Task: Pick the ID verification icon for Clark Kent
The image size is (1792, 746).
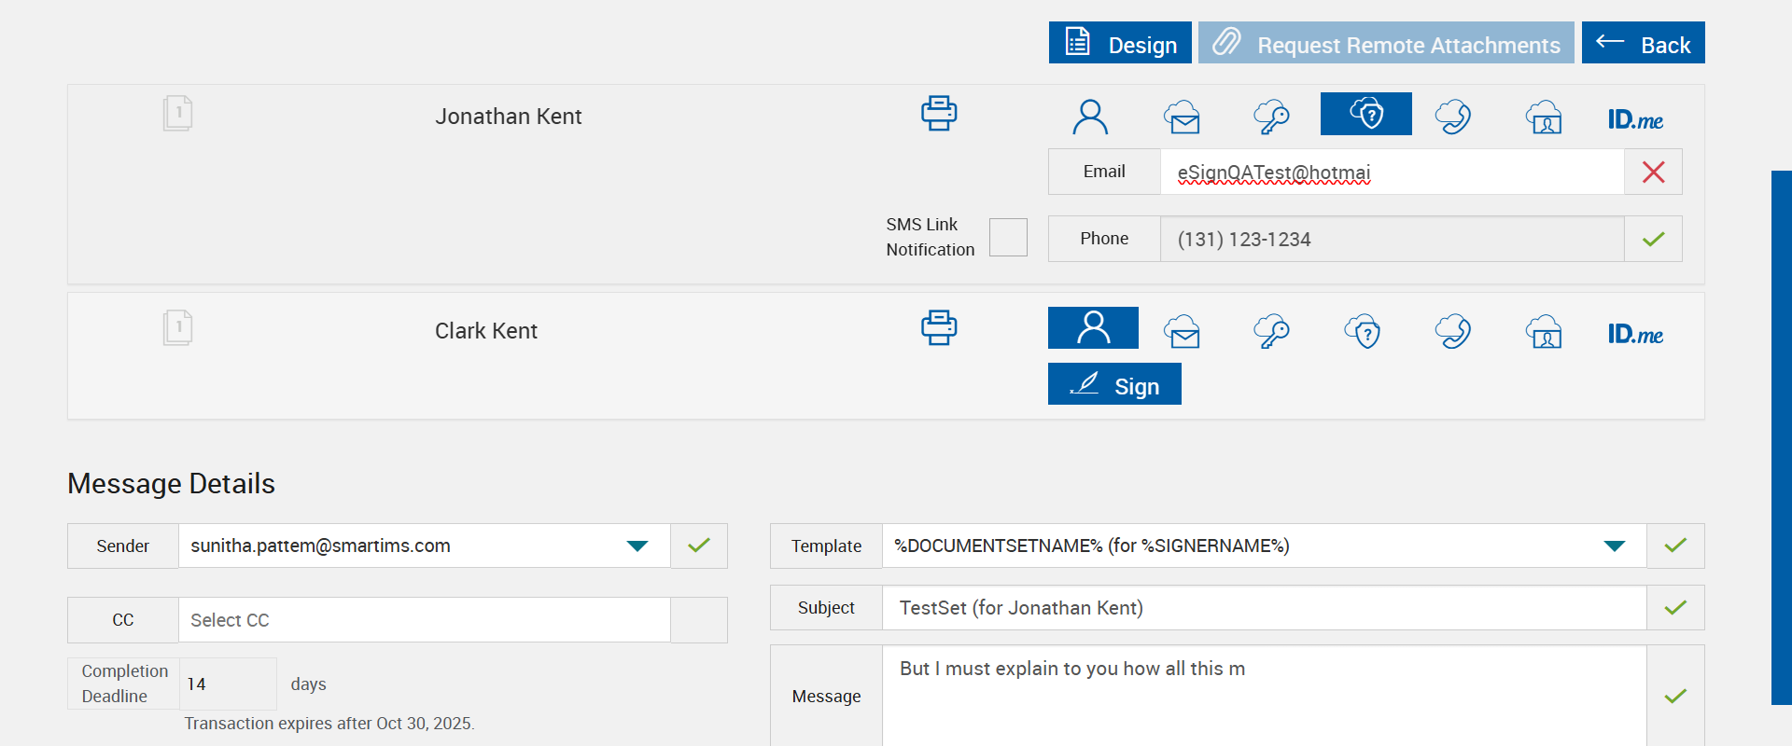Action: point(1544,331)
